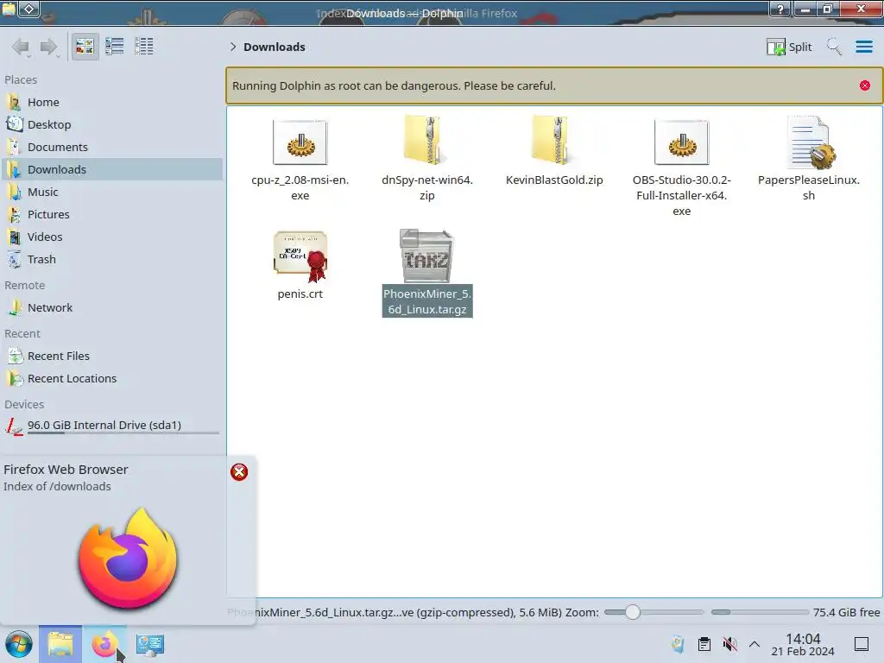Switch to Details view mode

click(144, 47)
